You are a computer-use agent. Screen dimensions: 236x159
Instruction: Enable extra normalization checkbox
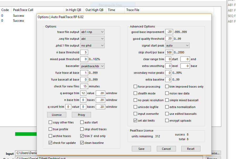click(167, 107)
